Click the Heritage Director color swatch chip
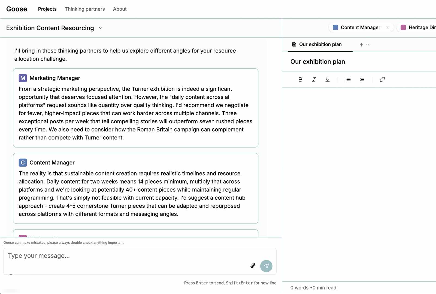Image resolution: width=436 pixels, height=294 pixels. click(403, 27)
